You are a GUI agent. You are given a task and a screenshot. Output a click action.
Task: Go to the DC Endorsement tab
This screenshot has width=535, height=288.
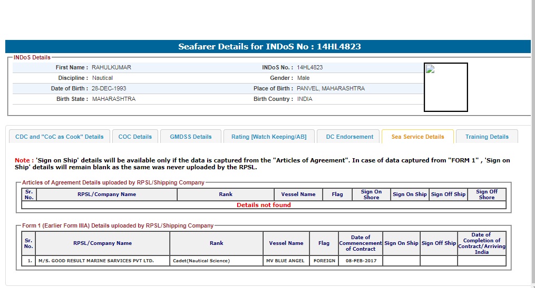pos(349,137)
